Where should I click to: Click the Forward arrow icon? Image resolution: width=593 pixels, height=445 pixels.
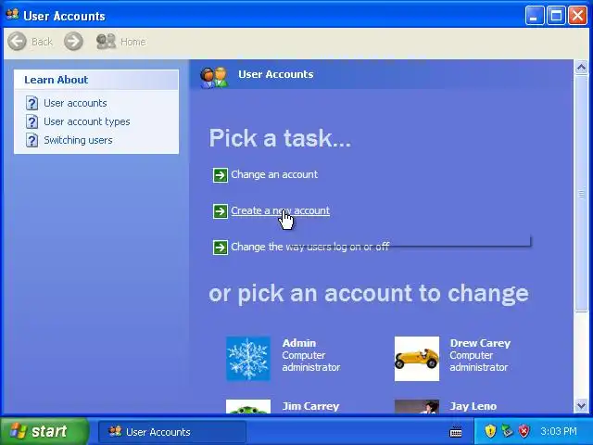[73, 41]
